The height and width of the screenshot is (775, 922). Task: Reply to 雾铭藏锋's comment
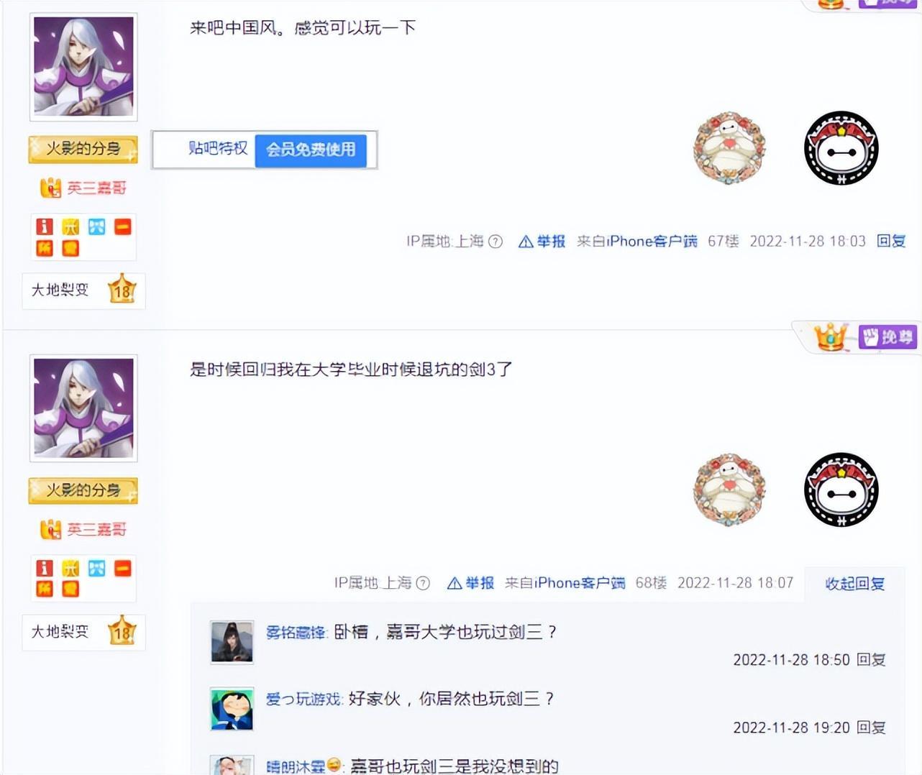871,660
